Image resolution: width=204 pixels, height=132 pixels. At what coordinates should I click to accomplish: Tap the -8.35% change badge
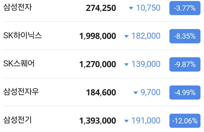pos(185,36)
